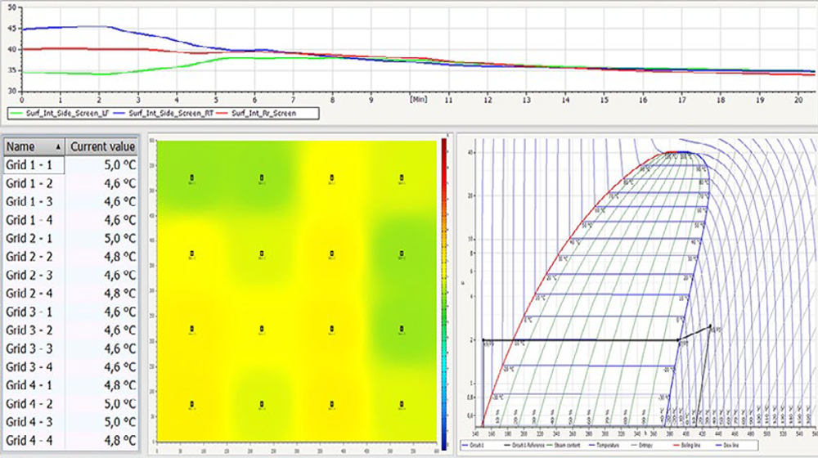Click the black Circuit 1 Reference horizontal line
This screenshot has height=458, width=818.
point(580,340)
